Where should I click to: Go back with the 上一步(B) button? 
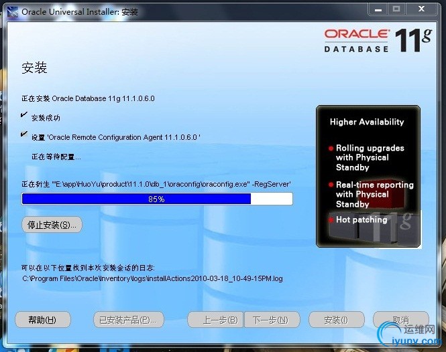215,320
